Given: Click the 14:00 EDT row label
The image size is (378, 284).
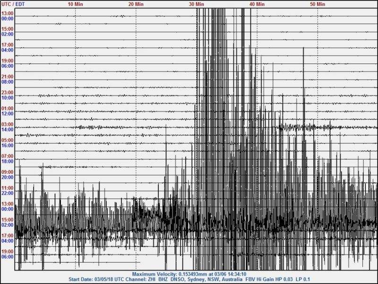Looking at the screenshot, I should click(8, 130).
